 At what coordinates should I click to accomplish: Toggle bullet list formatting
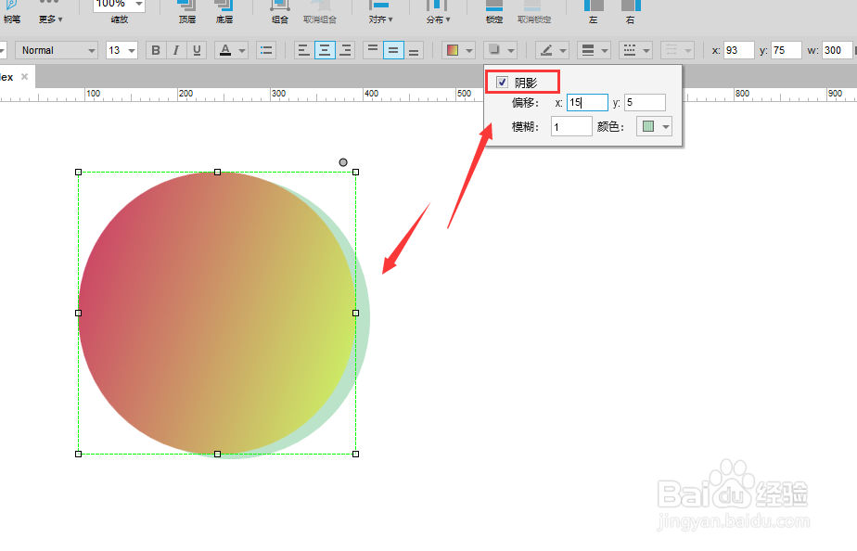[266, 50]
